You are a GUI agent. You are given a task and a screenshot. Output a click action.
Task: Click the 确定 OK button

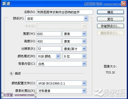point(110,12)
